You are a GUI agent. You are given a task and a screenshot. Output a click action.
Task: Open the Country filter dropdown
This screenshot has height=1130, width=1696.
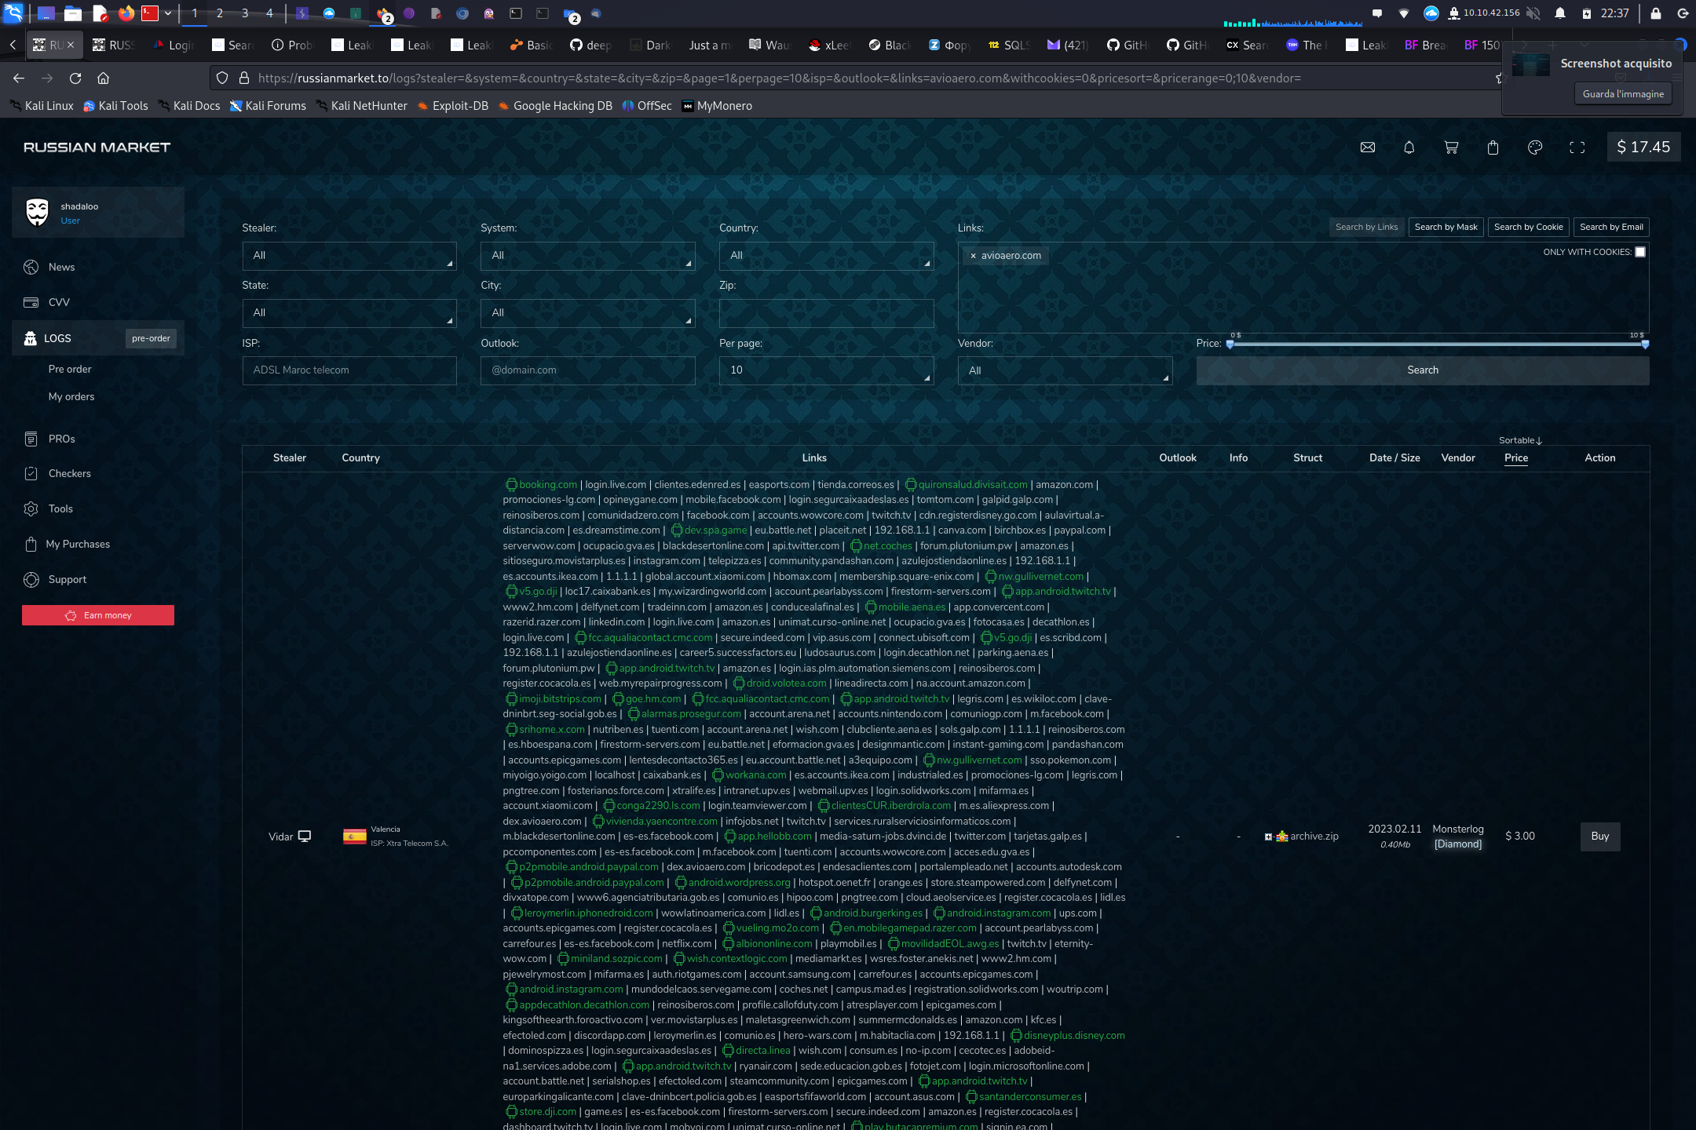827,256
